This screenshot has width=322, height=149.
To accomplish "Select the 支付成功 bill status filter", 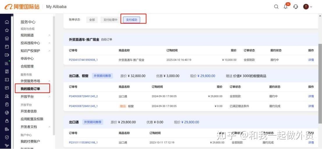I will coord(132,20).
